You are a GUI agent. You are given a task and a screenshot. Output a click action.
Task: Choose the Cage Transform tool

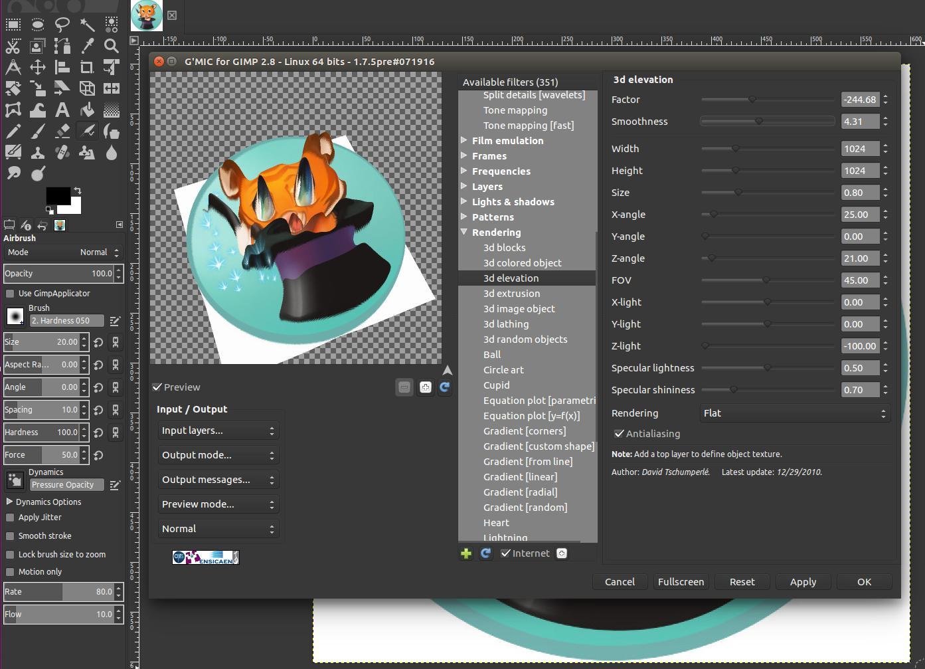click(x=13, y=110)
